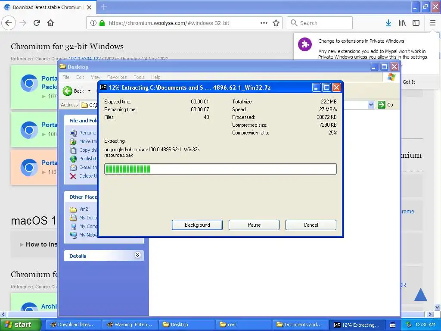Open page actions three-dot menu
This screenshot has height=331, width=441.
(x=264, y=23)
